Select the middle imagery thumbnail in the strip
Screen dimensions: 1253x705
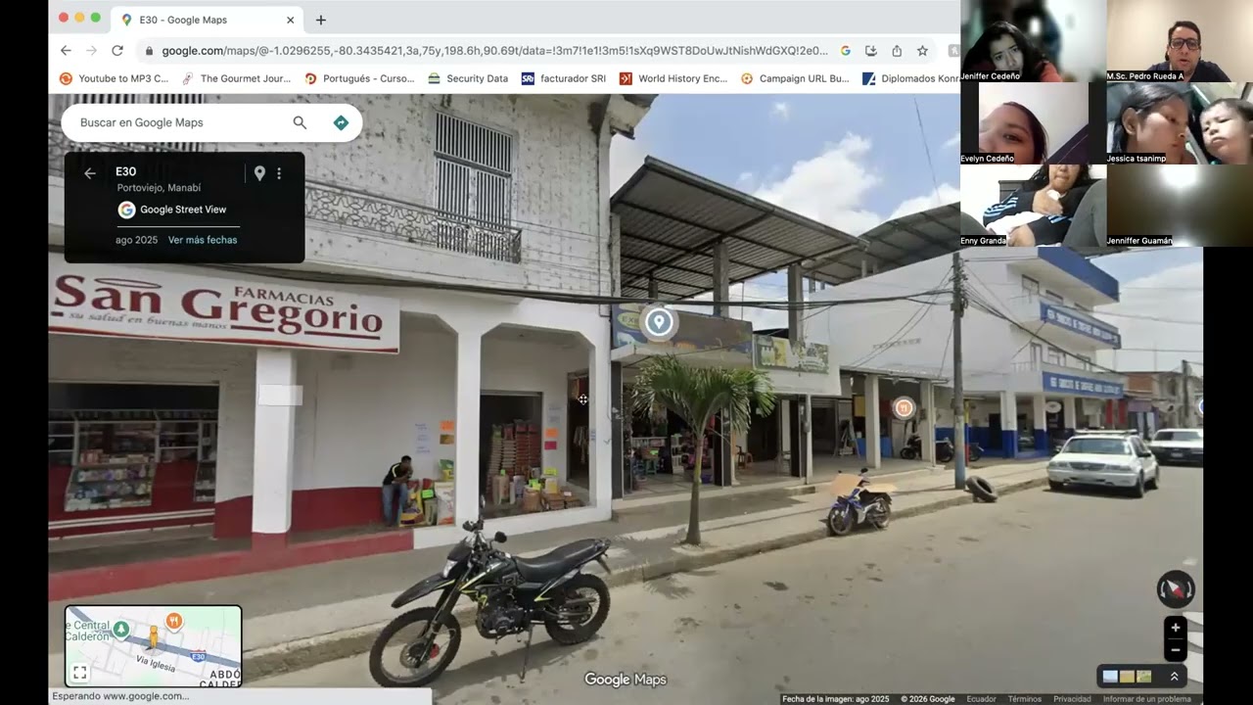click(1127, 676)
